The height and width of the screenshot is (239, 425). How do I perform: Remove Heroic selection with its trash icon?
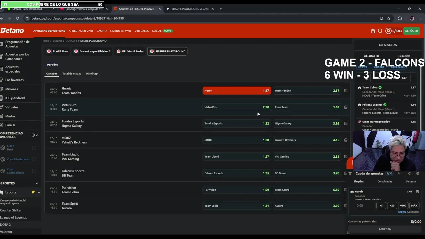click(x=418, y=192)
